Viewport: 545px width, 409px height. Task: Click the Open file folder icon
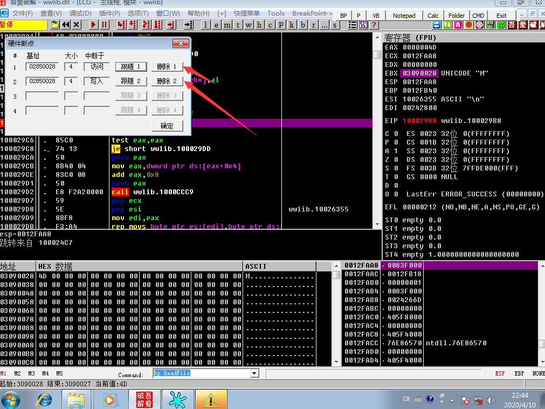[54, 25]
